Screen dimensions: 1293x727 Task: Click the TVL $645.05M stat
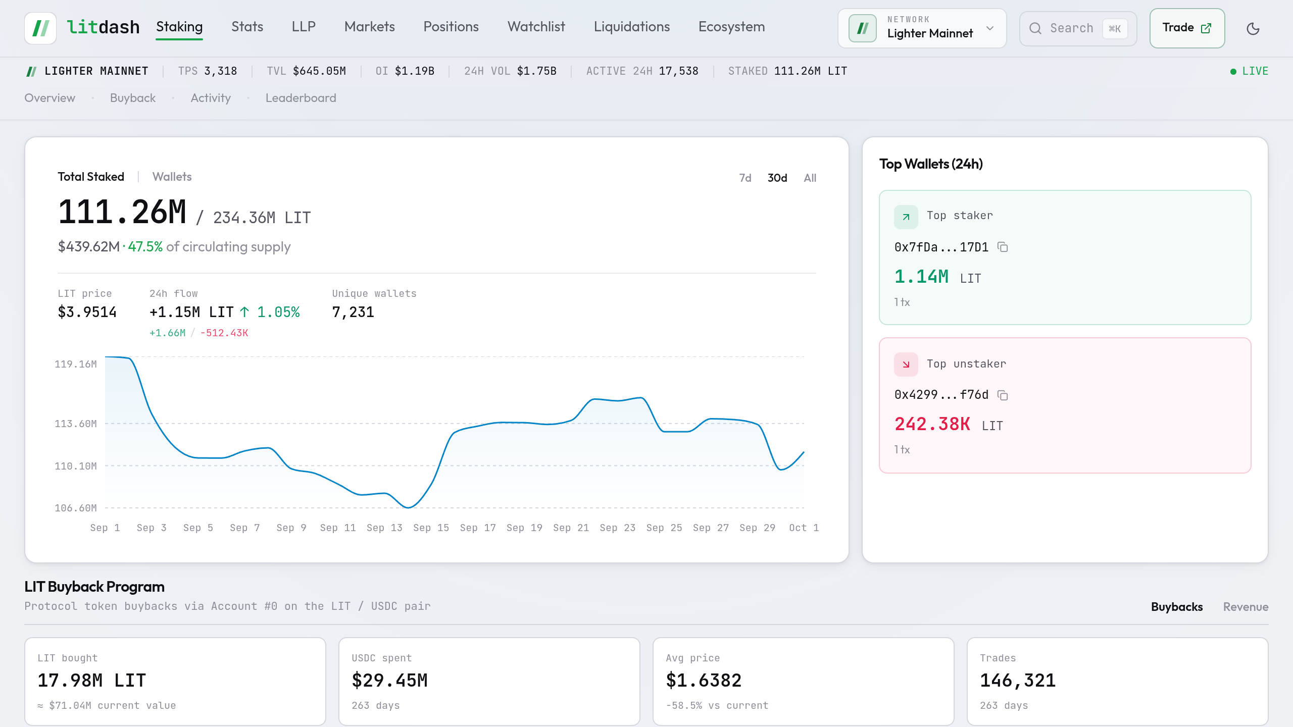[306, 71]
